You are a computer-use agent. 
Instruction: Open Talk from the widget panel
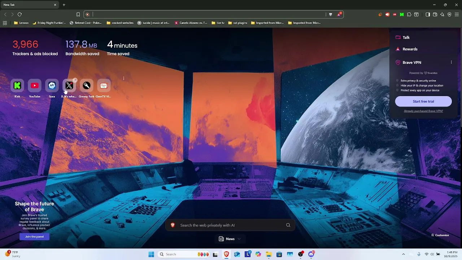coord(402,38)
